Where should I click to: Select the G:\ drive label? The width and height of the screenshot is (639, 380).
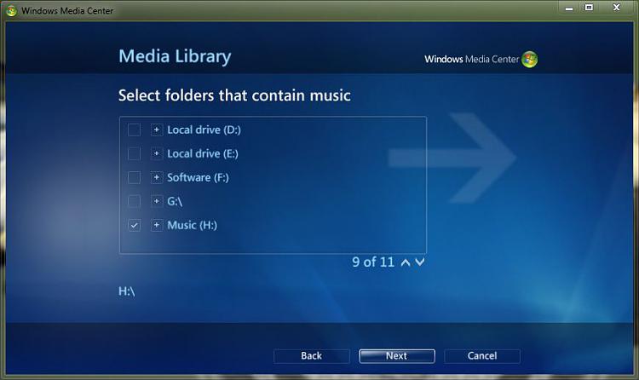click(x=175, y=201)
